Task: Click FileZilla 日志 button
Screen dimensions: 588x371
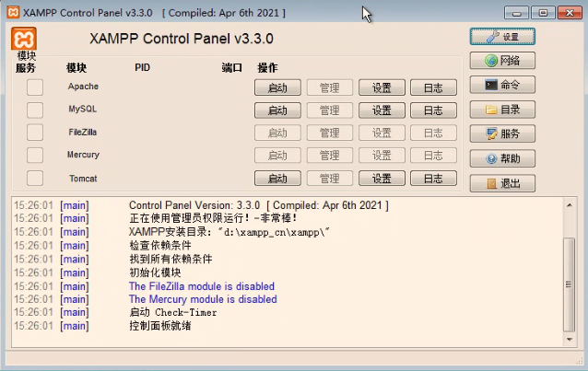Action: tap(433, 133)
